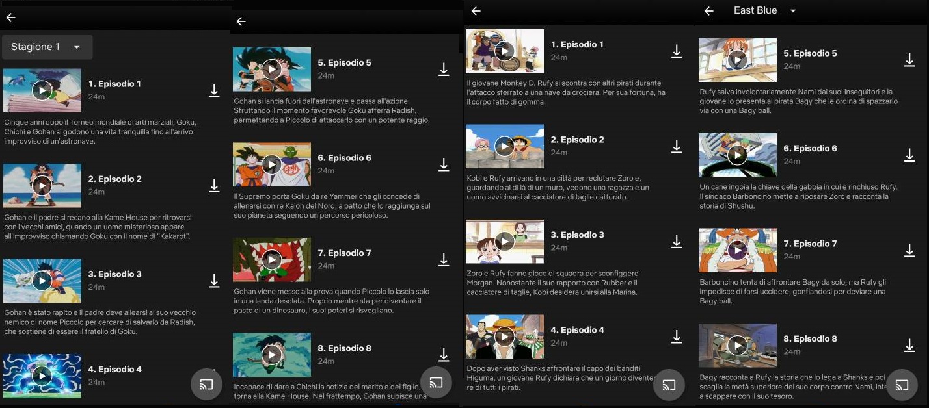The image size is (929, 408).
Task: Play Episodio 2 thumbnail about Kakarot
Action: tap(42, 186)
